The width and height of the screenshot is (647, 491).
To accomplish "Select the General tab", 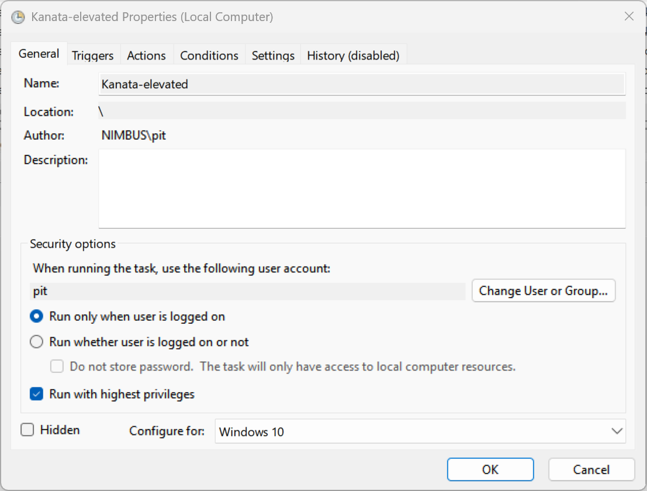I will pos(39,54).
